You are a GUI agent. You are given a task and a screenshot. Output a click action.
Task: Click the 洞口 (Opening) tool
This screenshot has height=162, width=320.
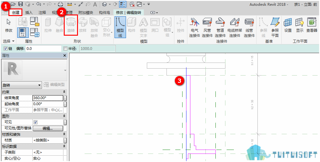pyautogui.click(x=155, y=25)
